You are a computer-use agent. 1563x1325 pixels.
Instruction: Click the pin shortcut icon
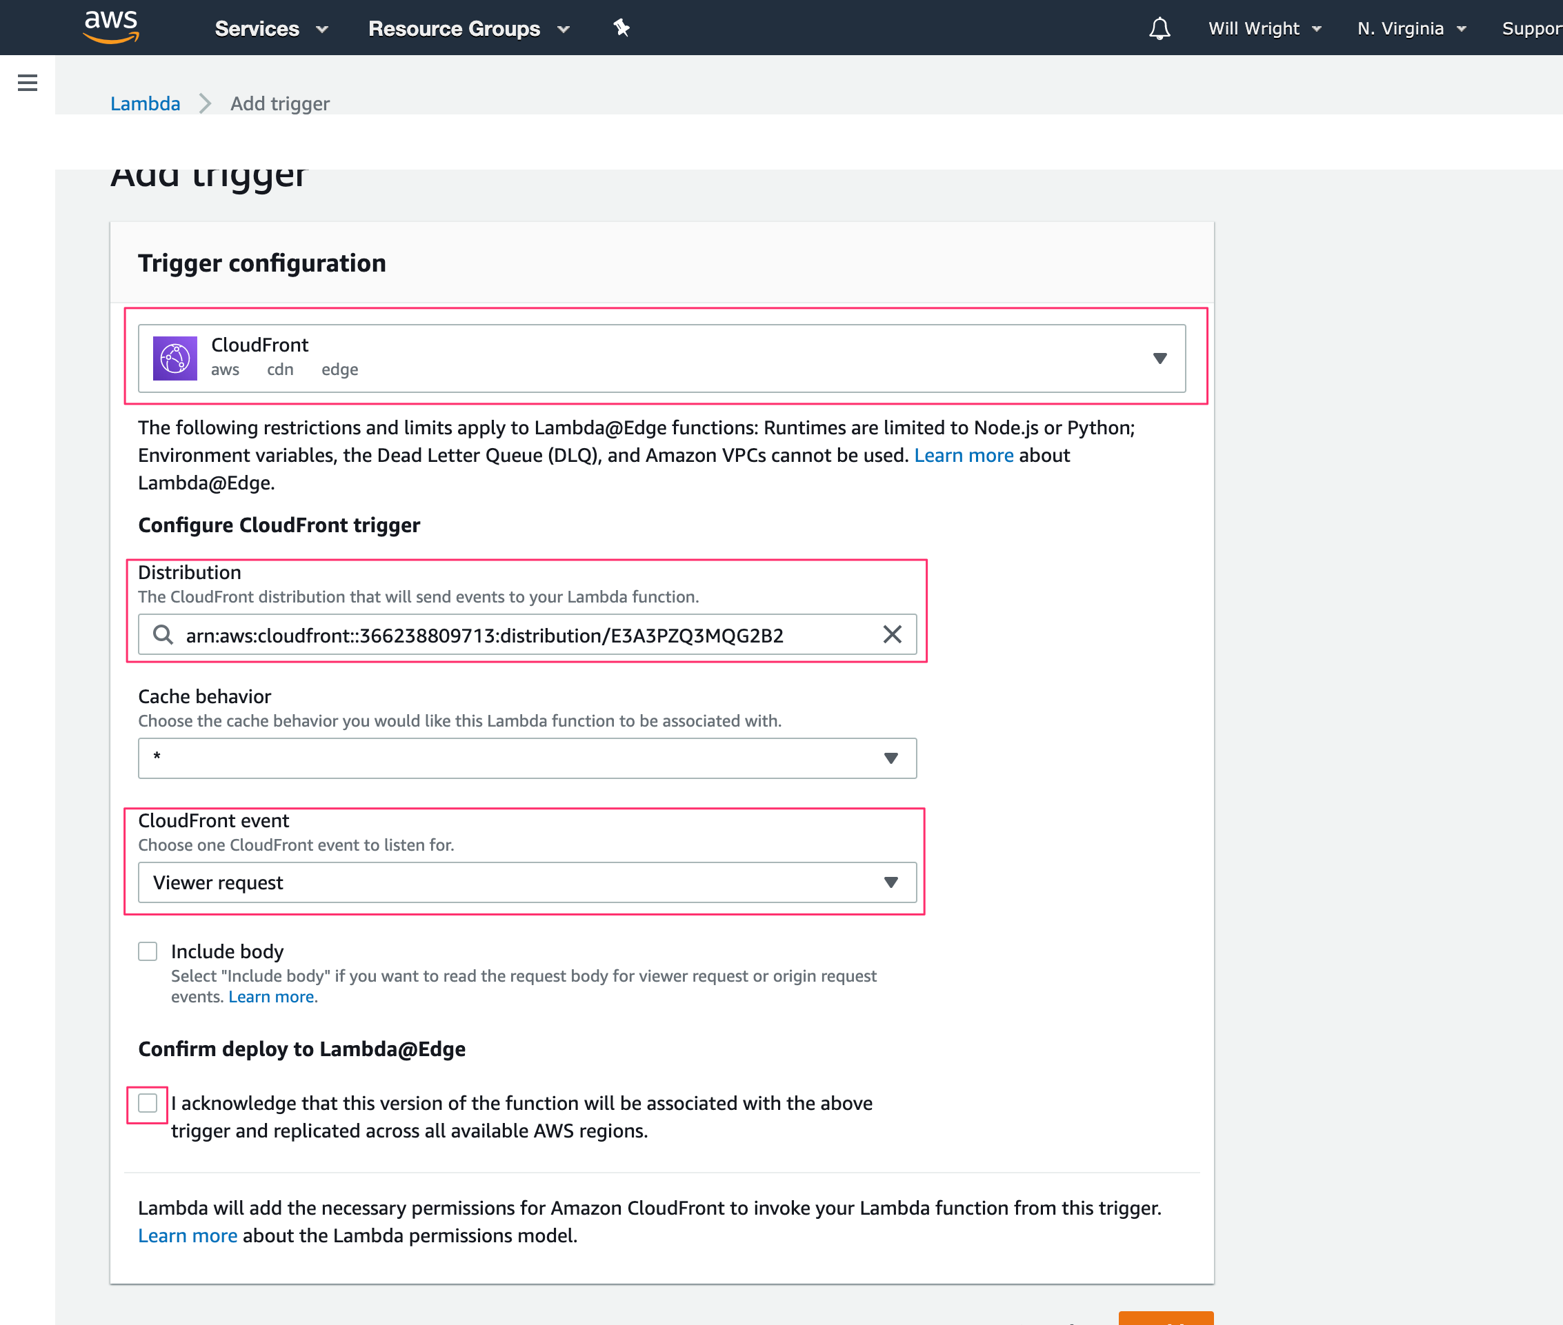point(621,28)
